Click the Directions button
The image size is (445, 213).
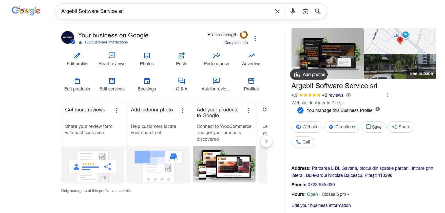point(341,127)
